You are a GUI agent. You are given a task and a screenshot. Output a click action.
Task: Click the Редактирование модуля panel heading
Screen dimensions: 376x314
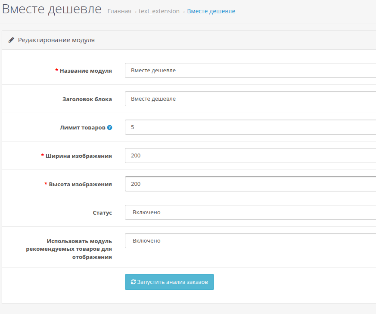point(56,40)
